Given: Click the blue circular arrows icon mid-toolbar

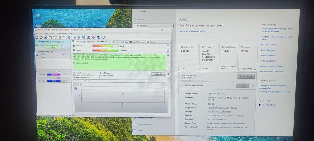Looking at the screenshot, I should click(79, 37).
